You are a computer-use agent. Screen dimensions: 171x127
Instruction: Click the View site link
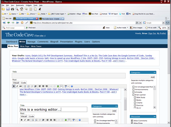(40, 36)
